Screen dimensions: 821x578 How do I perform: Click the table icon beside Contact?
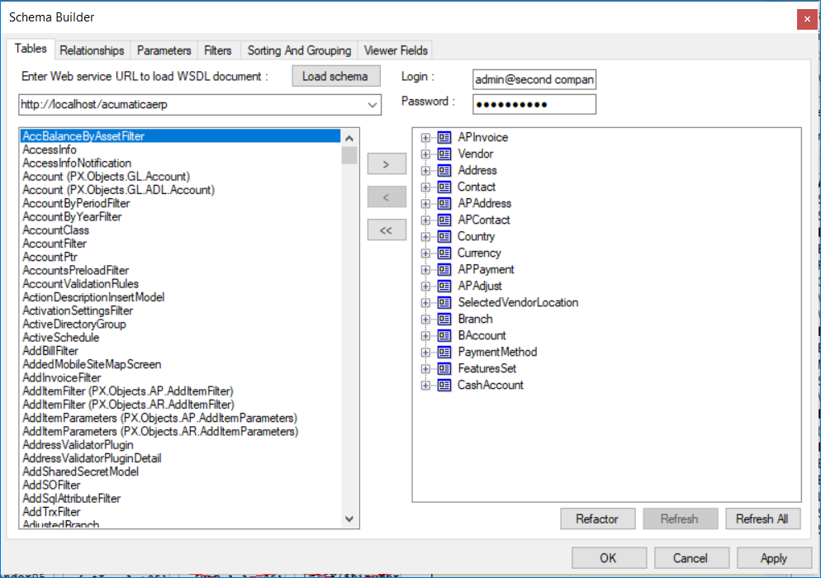click(x=444, y=187)
